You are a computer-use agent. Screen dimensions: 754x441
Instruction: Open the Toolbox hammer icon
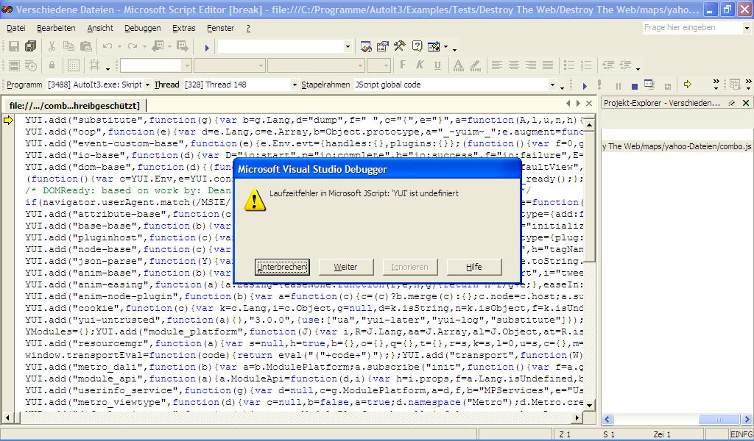400,46
